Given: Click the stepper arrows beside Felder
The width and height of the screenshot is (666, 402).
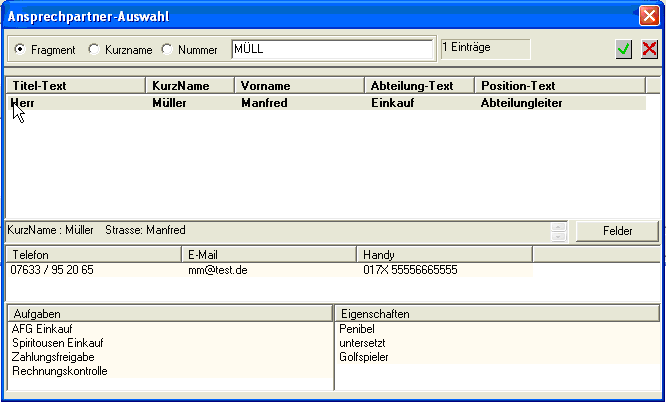Looking at the screenshot, I should 559,231.
